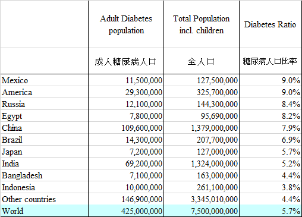Screen dimensions: 302x217
Task: Click Japan's diabetes ratio cell
Action: (270, 152)
